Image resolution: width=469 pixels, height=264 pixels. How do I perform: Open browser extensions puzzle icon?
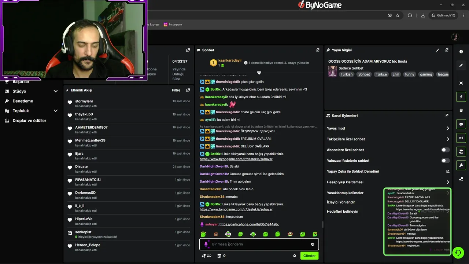[x=410, y=15]
